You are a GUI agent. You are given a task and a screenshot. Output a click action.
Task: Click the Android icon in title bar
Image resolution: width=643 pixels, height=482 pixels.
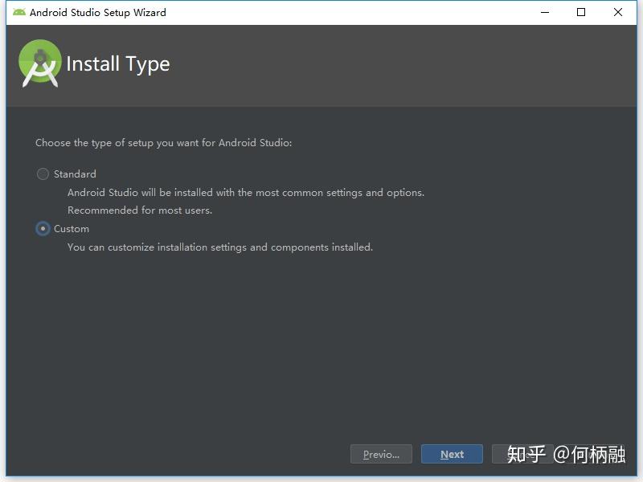click(18, 12)
